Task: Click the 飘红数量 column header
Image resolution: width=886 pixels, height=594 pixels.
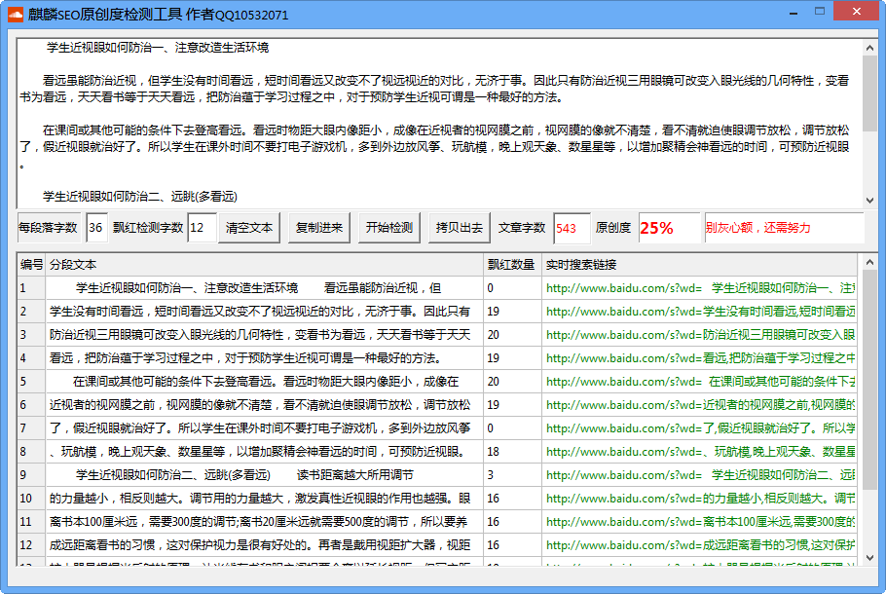Action: point(512,265)
